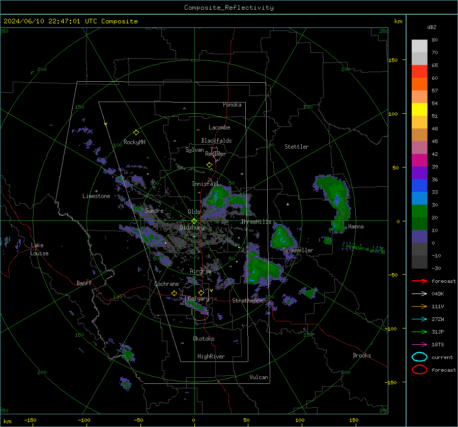Click the Cochrane town label
This screenshot has height=427, width=458.
tap(166, 284)
